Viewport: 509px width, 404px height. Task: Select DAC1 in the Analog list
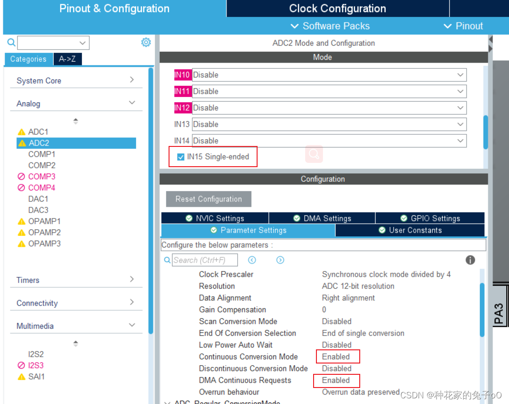tap(38, 199)
